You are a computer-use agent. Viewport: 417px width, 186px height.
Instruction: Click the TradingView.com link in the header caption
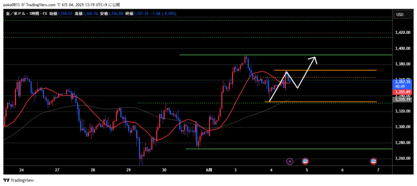(42, 4)
